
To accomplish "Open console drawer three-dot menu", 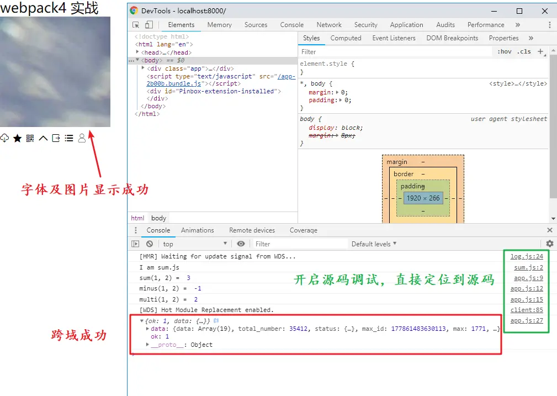I will 135,230.
